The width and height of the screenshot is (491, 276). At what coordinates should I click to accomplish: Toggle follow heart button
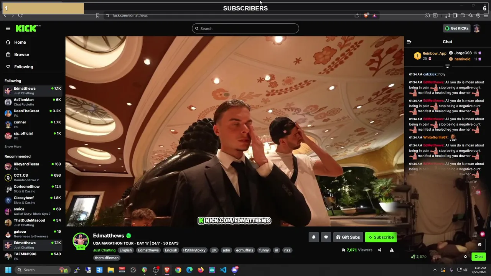326,237
